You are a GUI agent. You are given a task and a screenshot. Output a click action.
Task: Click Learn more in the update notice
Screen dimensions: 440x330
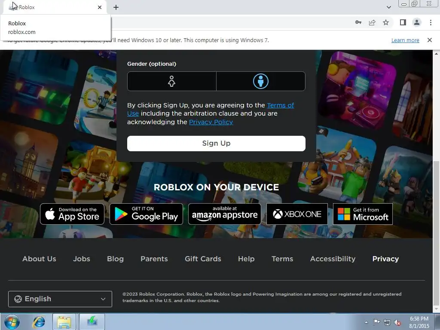coord(405,40)
